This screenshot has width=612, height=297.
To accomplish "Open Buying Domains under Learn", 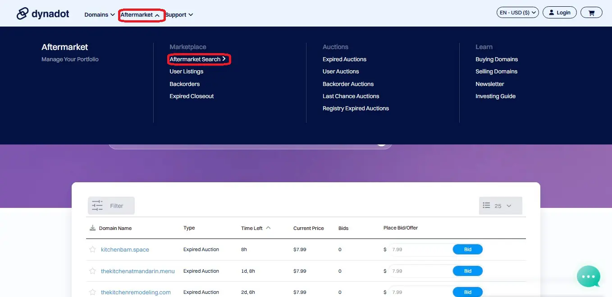I will coord(497,59).
